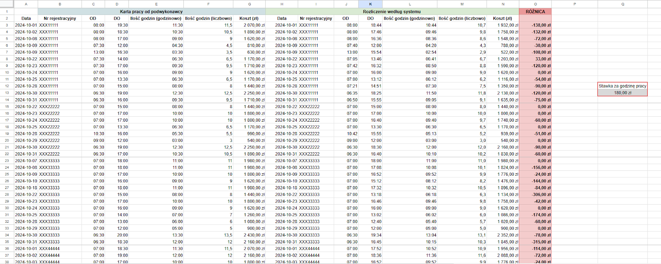Click the cost cell '2 352,00 zł'
The height and width of the screenshot is (264, 661).
tap(503, 235)
